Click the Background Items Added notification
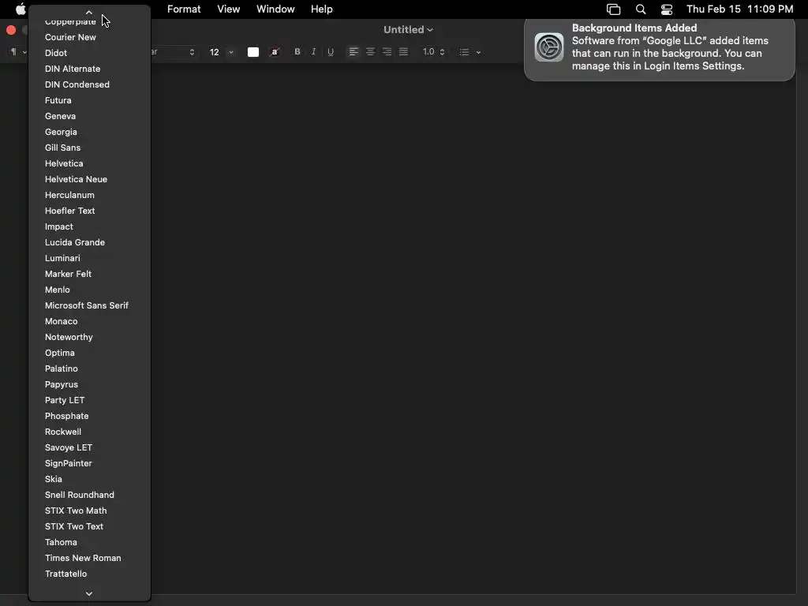 [x=659, y=50]
